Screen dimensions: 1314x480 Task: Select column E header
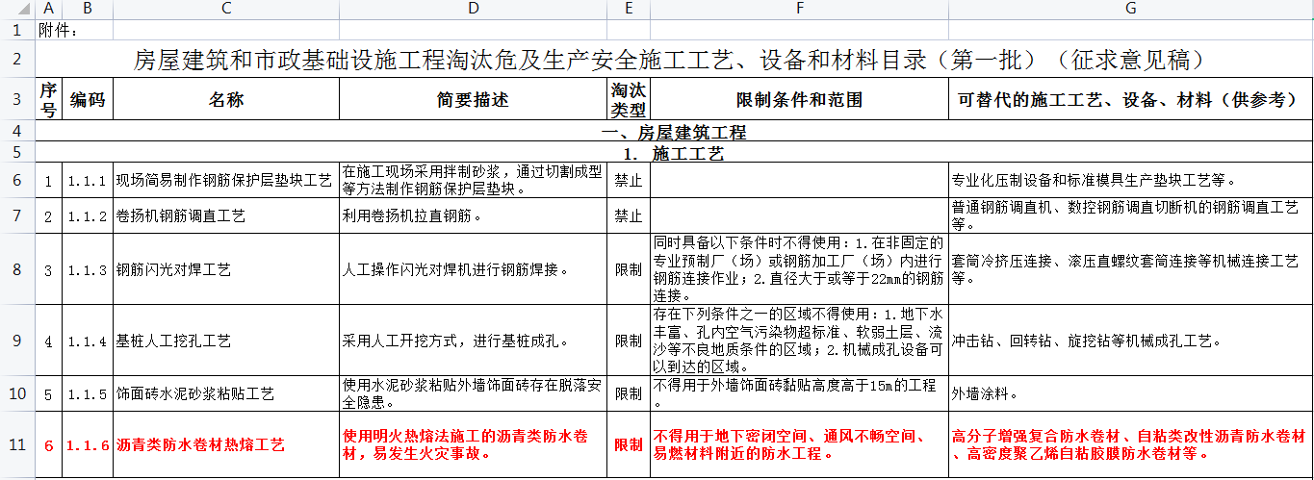point(629,9)
